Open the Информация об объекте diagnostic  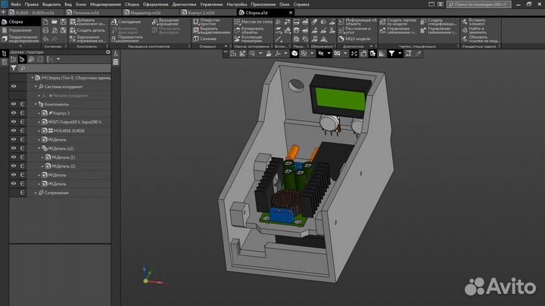pyautogui.click(x=357, y=21)
